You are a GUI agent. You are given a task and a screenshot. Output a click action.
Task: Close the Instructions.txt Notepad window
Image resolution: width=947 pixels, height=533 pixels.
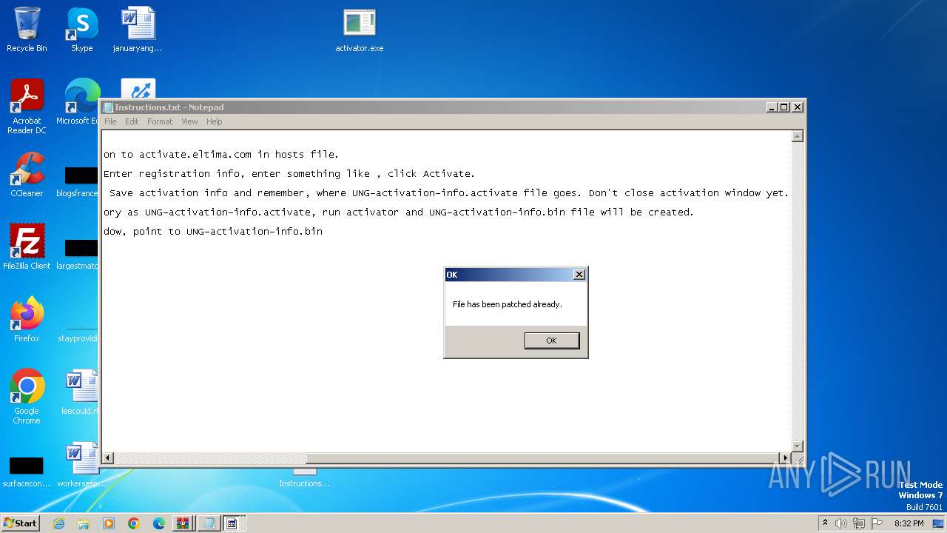pyautogui.click(x=797, y=107)
